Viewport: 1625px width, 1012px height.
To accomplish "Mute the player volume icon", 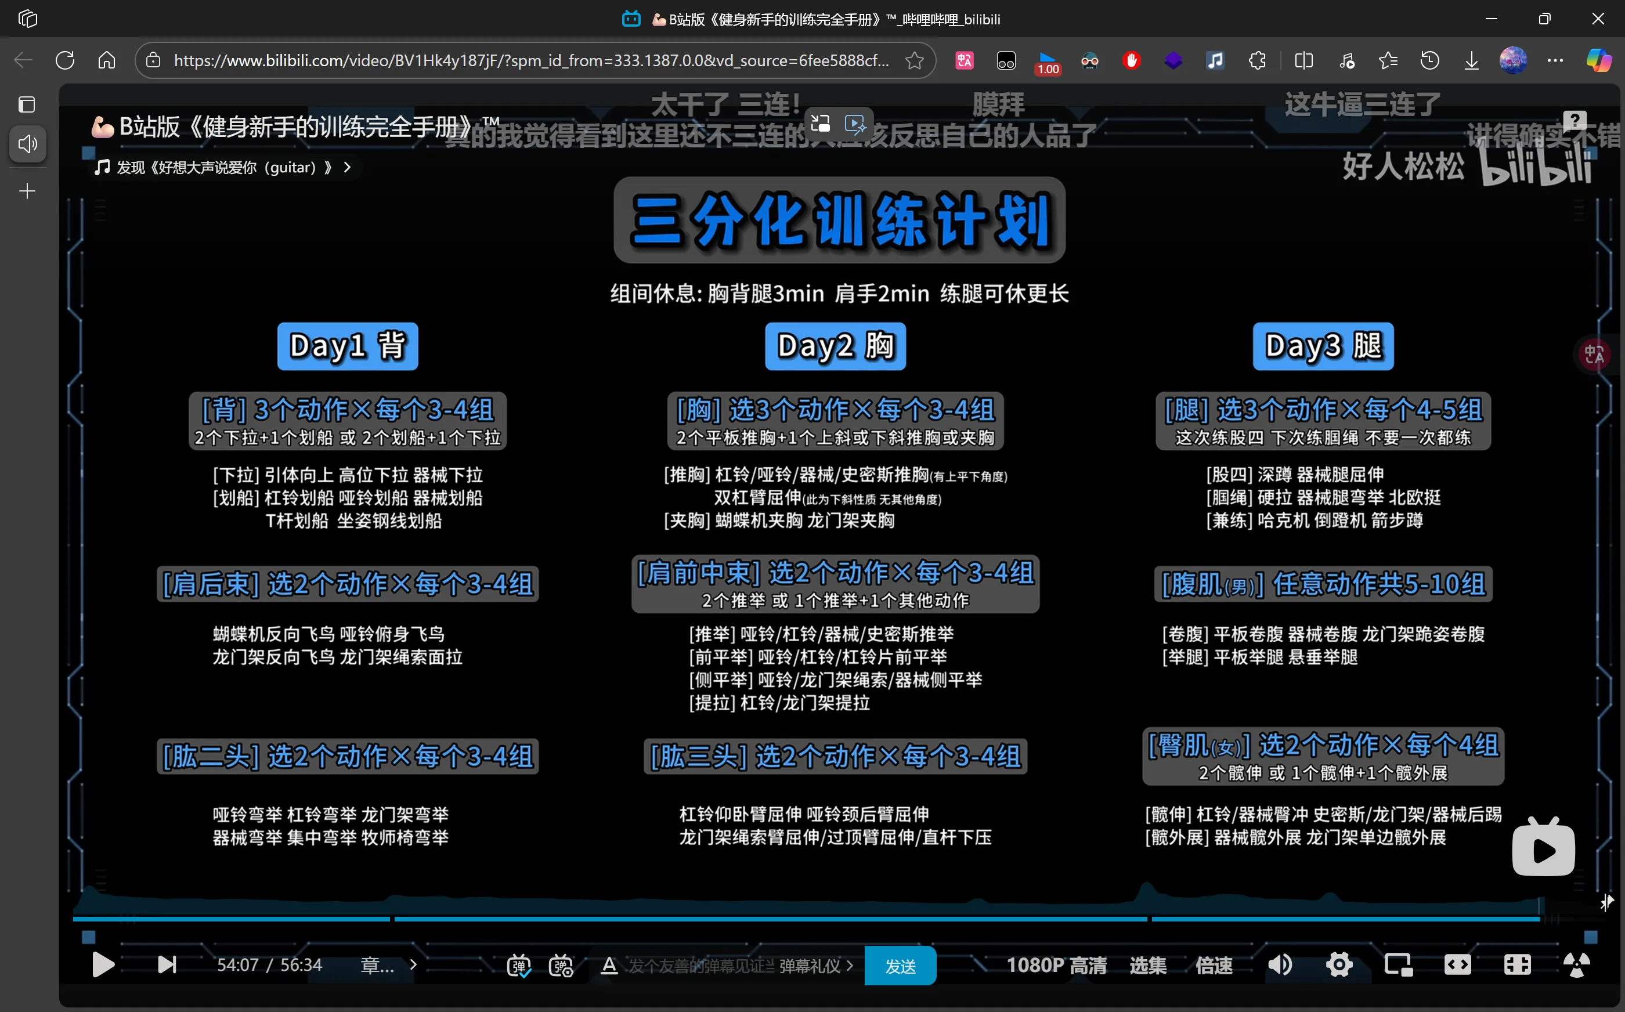I will (x=1280, y=964).
